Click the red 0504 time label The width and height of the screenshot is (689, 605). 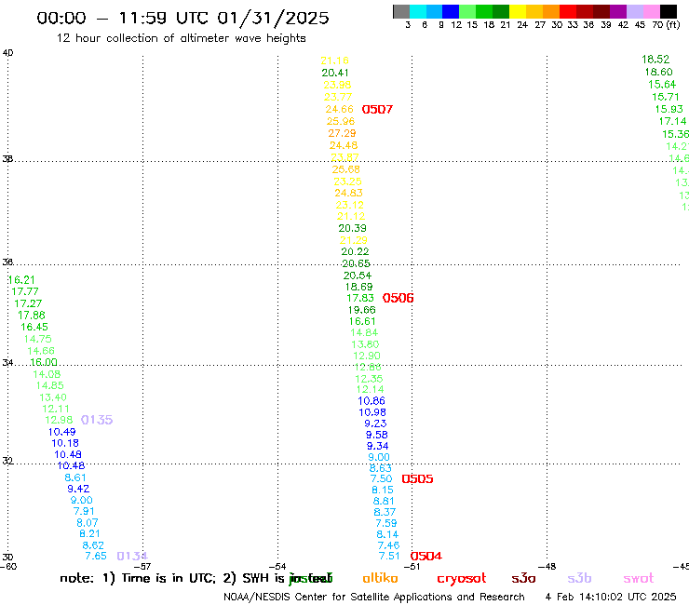pos(426,557)
